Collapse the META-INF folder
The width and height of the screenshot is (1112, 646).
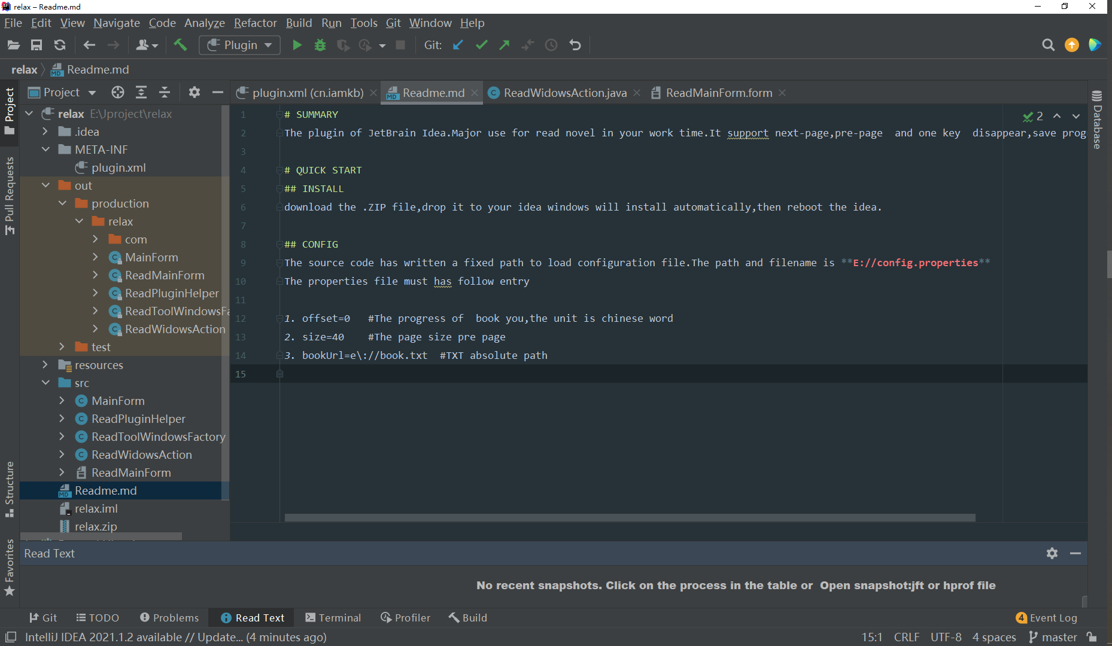[x=46, y=150]
